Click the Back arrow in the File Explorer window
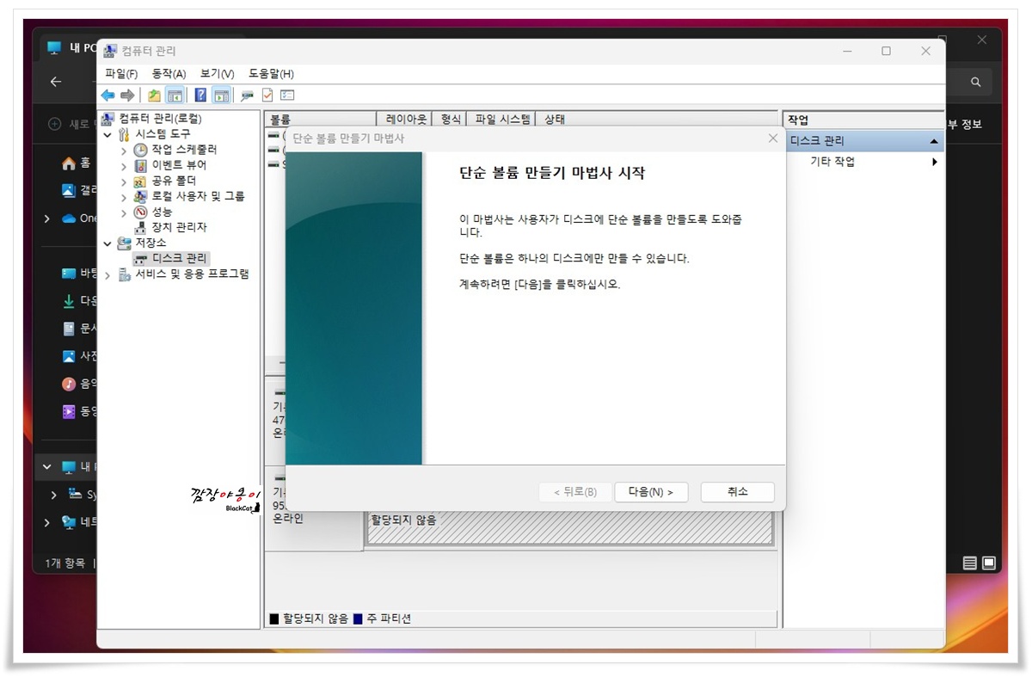The image size is (1032, 677). pyautogui.click(x=56, y=82)
